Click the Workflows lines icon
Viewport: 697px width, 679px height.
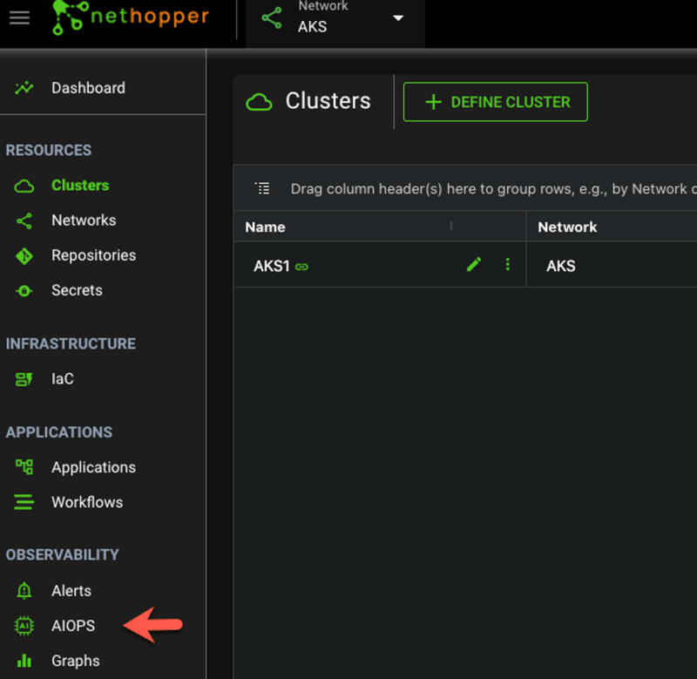click(24, 502)
